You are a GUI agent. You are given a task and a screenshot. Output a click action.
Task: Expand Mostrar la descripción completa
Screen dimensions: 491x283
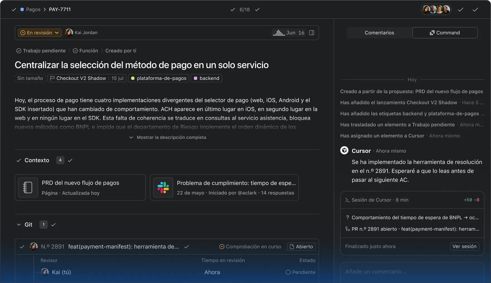tap(167, 137)
